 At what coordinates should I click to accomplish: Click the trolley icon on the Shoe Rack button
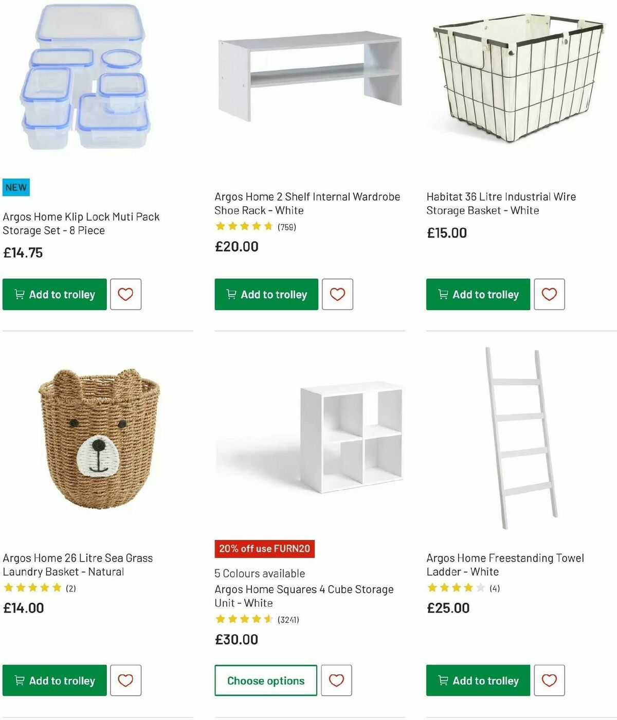[231, 295]
